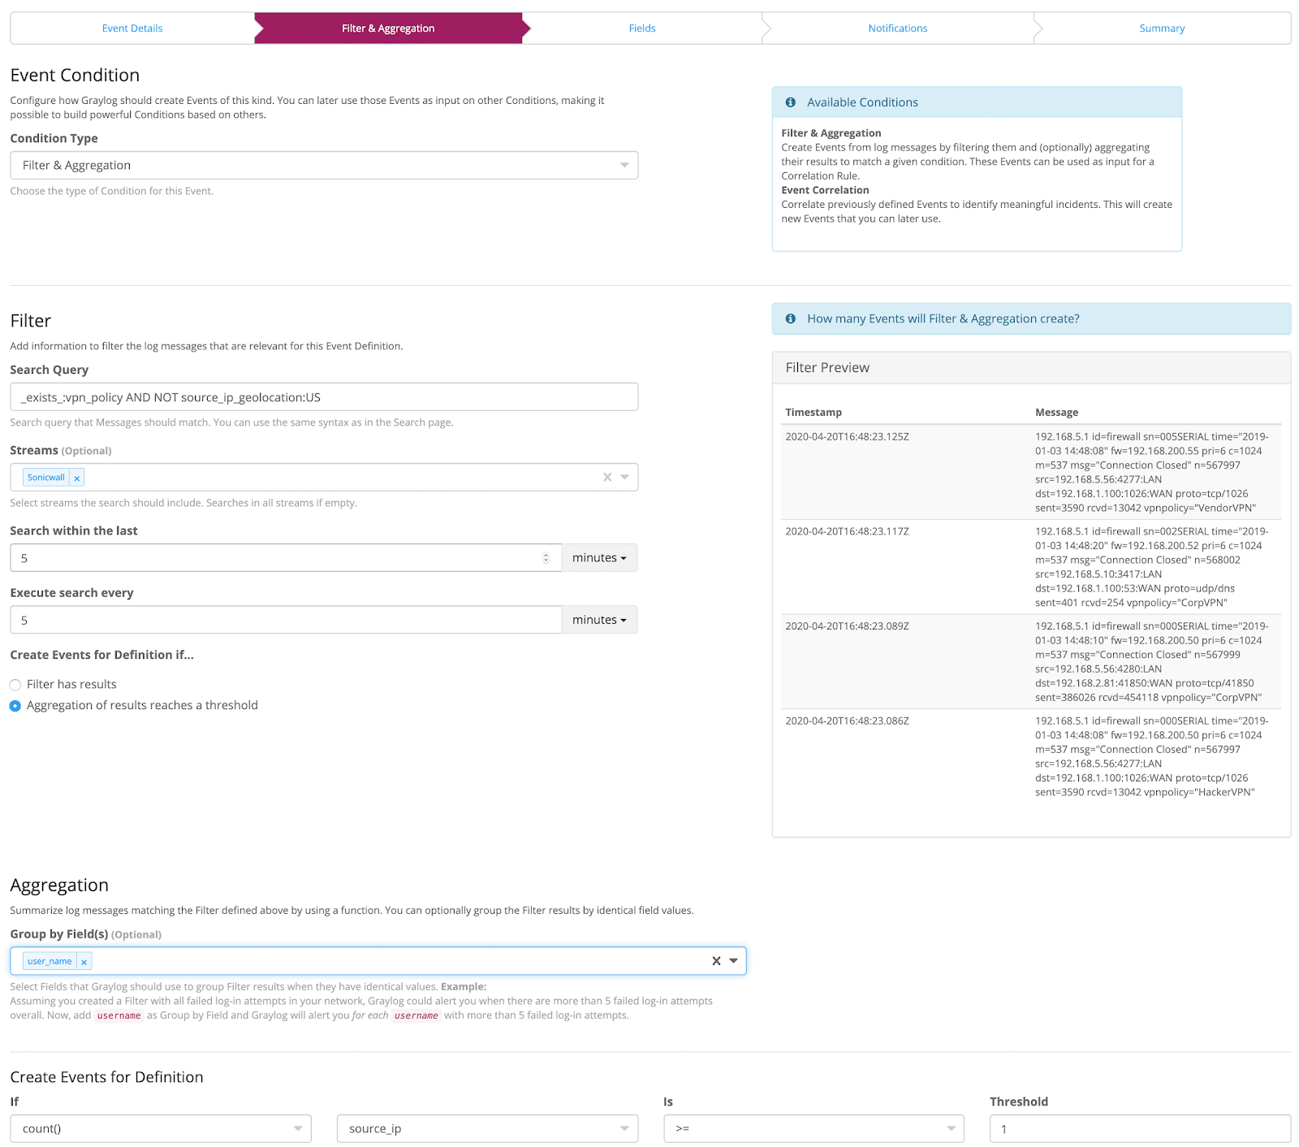Open the Summary step
Screen dimensions: 1299x1147
pyautogui.click(x=1161, y=28)
